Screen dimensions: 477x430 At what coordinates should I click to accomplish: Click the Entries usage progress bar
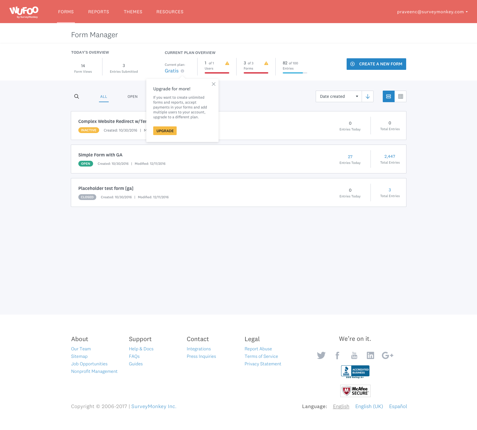click(x=295, y=73)
